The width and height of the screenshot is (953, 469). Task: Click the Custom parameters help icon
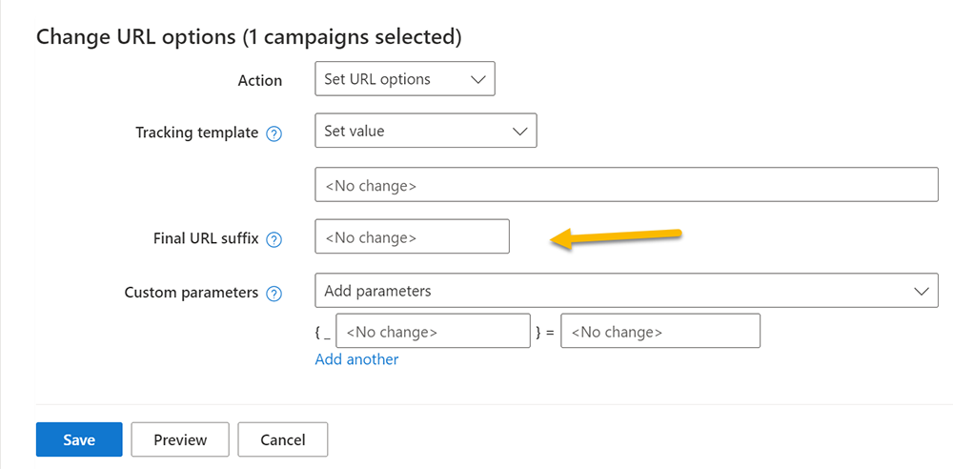274,294
